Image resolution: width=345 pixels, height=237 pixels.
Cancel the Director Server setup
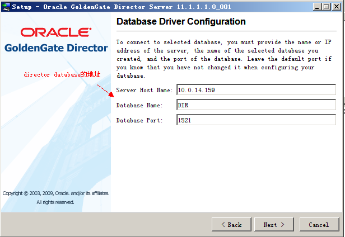coord(319,225)
